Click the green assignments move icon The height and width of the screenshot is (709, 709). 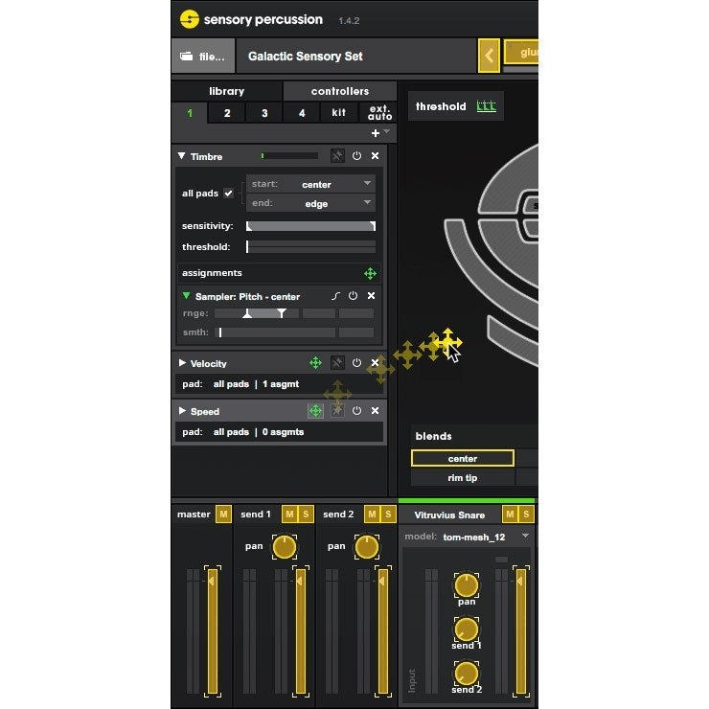[x=371, y=273]
